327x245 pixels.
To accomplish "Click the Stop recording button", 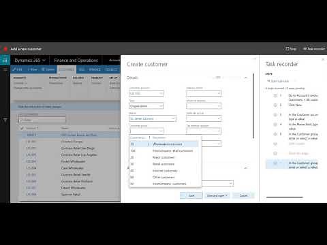I will pyautogui.click(x=291, y=49).
